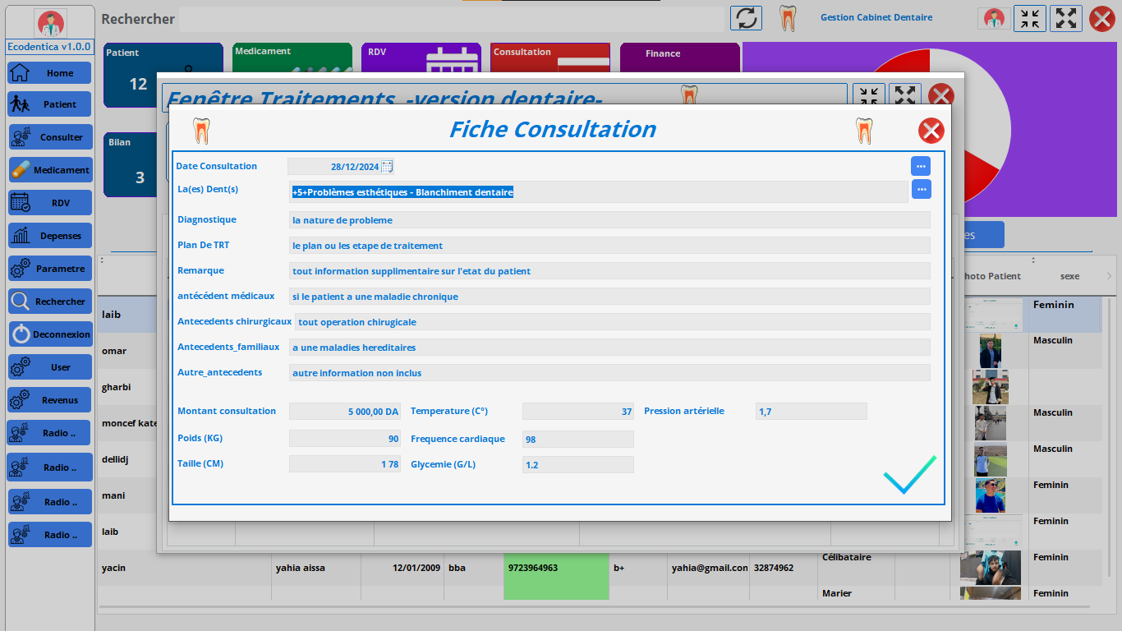This screenshot has height=631, width=1122.
Task: Click the Home sidebar button
Action: 49,73
